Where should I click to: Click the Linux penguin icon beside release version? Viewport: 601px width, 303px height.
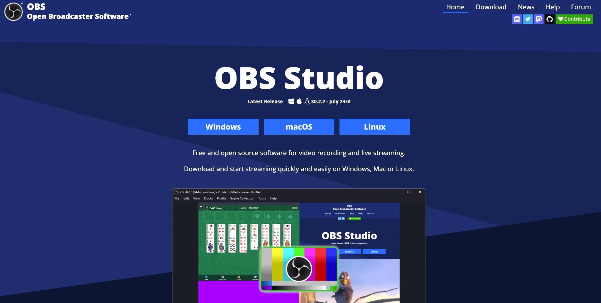(307, 101)
